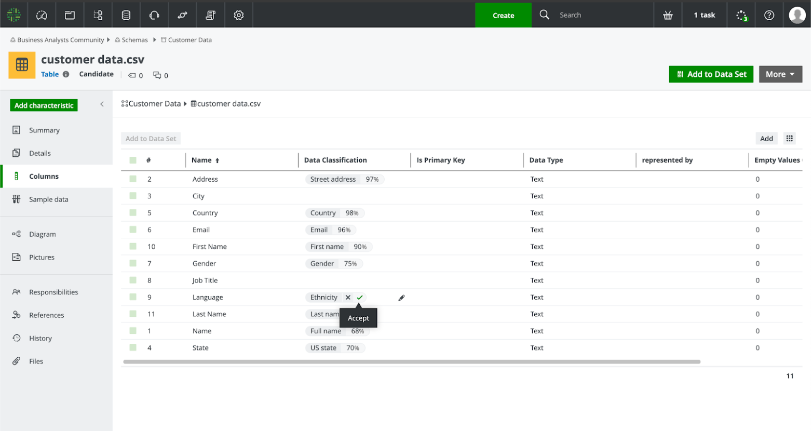This screenshot has width=812, height=431.
Task: Check the checkbox for the Country row
Action: click(x=133, y=213)
